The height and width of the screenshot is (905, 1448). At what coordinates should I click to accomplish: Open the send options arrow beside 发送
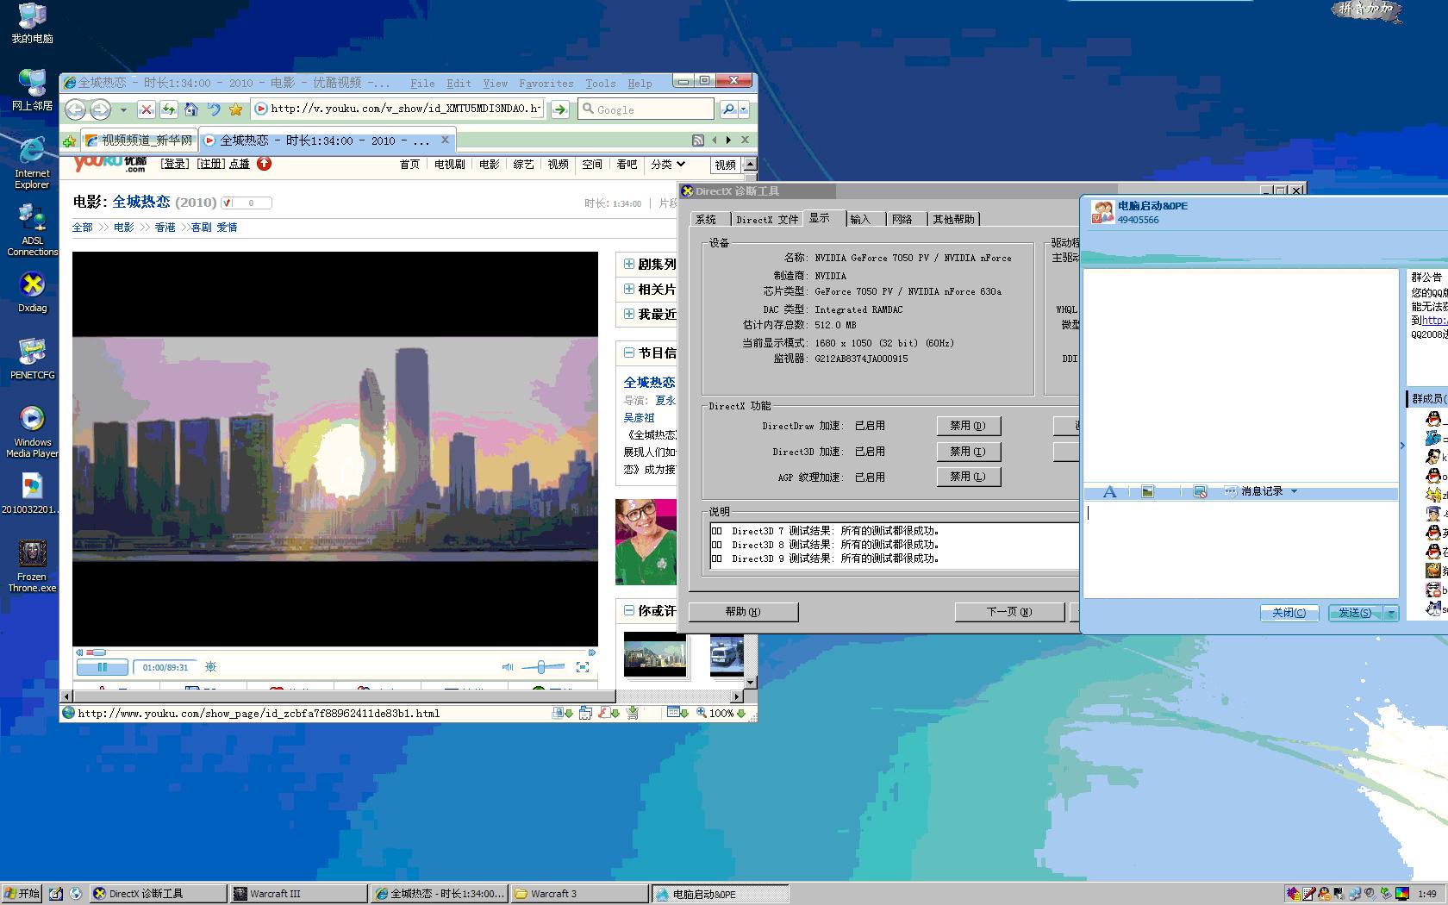tap(1391, 613)
